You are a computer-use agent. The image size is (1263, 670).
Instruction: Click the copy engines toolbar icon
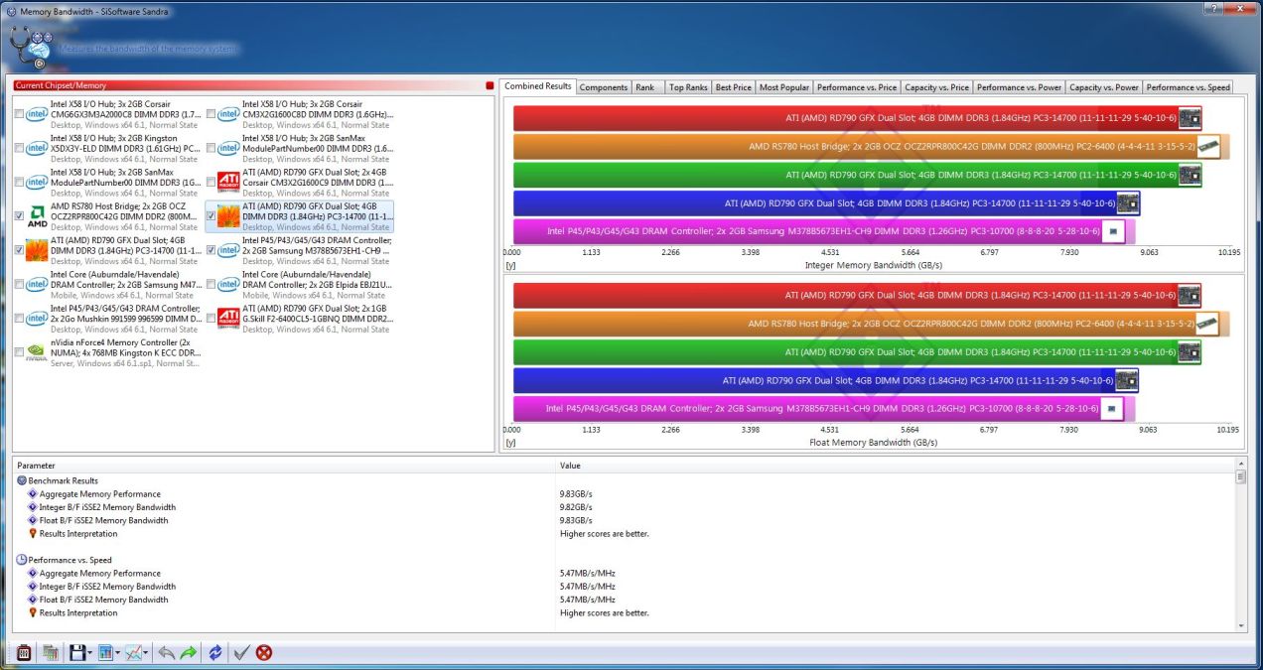49,652
